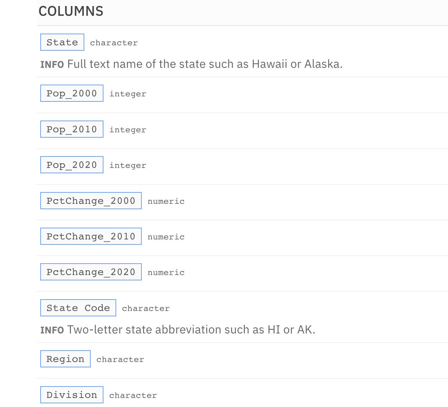The image size is (448, 407).
Task: Click the character type beside State
Action: [x=114, y=43]
